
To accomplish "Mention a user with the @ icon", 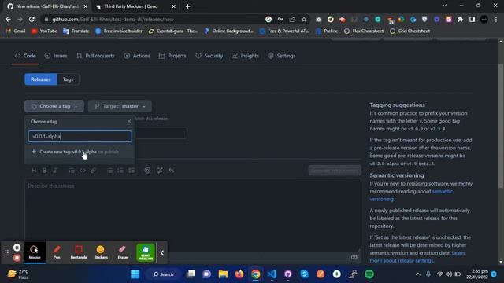I will click(147, 171).
